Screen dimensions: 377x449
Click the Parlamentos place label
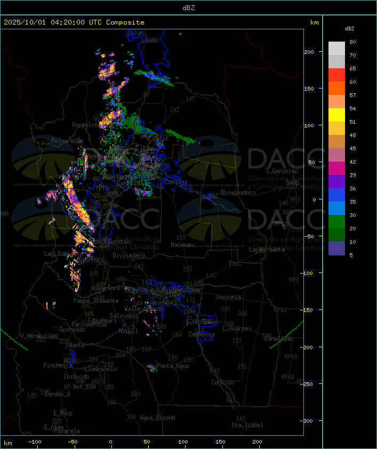pyautogui.click(x=89, y=324)
